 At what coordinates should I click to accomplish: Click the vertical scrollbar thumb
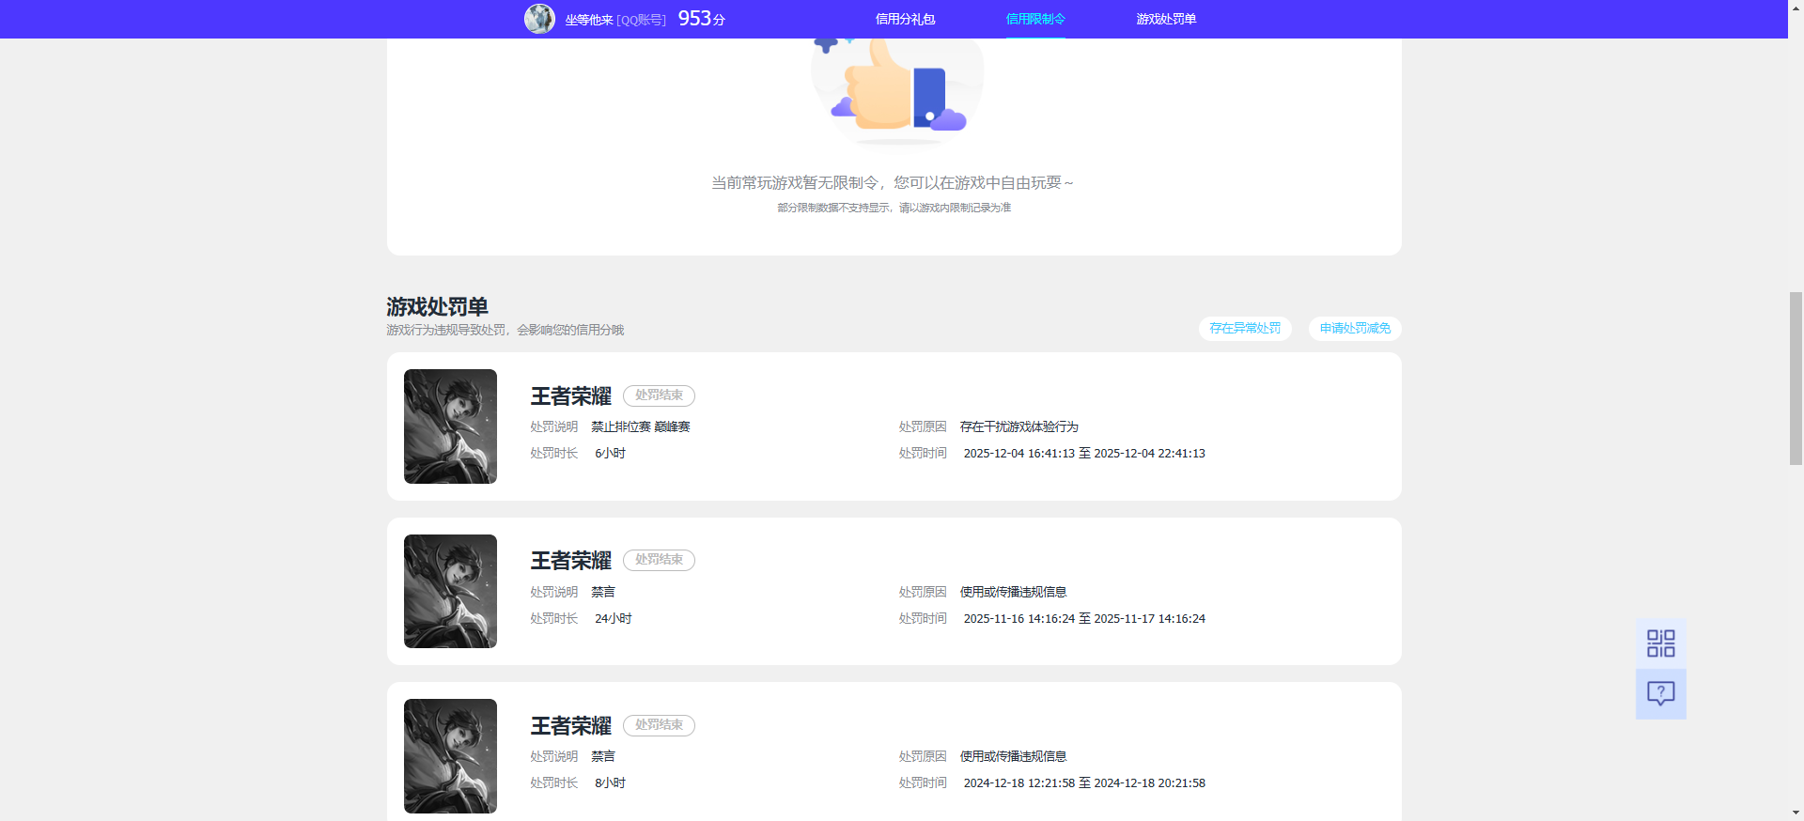point(1796,379)
